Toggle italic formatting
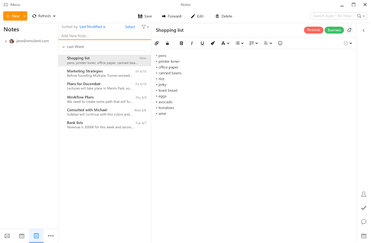Viewport: 371px width, 243px height. [x=192, y=43]
